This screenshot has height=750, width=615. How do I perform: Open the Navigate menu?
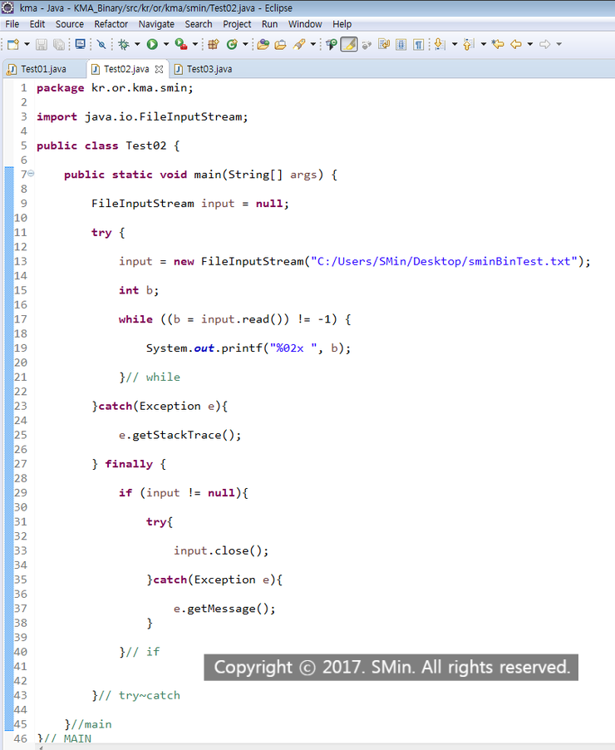156,24
